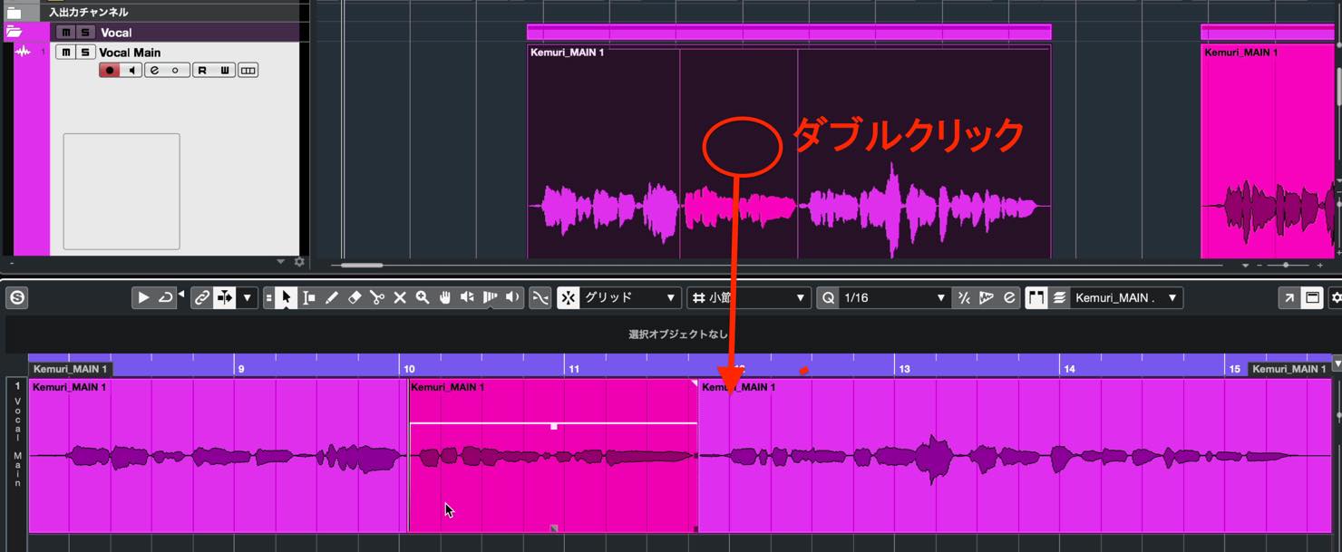Toggle the AudioWarp quantize icon
Image resolution: width=1342 pixels, height=552 pixels.
click(987, 297)
